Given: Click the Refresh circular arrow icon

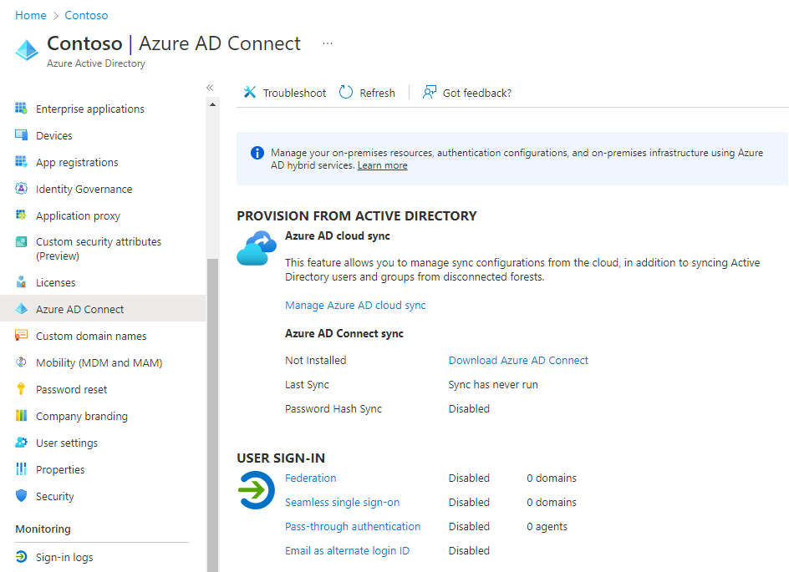Looking at the screenshot, I should (x=346, y=92).
